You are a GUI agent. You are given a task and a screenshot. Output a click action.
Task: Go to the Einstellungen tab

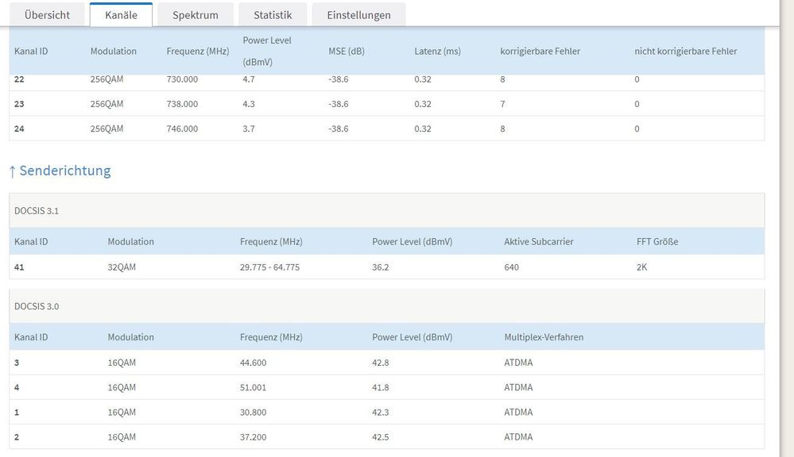(358, 15)
